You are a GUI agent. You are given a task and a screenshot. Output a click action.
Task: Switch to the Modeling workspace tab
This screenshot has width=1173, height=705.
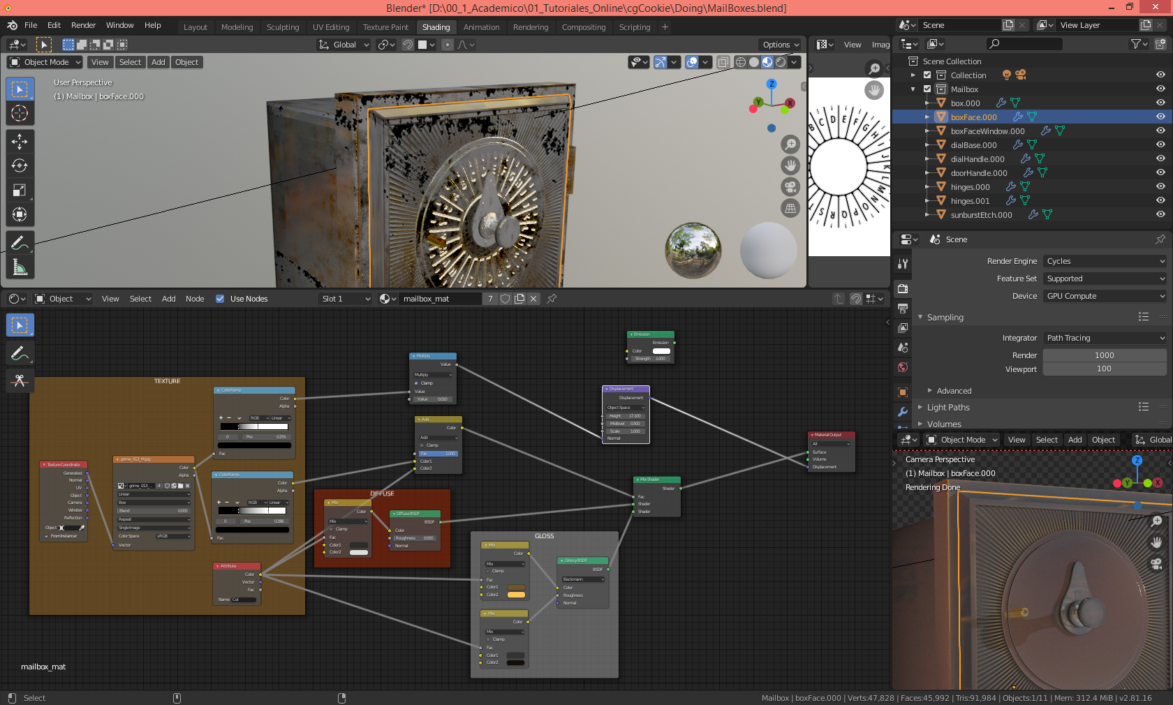coord(237,27)
